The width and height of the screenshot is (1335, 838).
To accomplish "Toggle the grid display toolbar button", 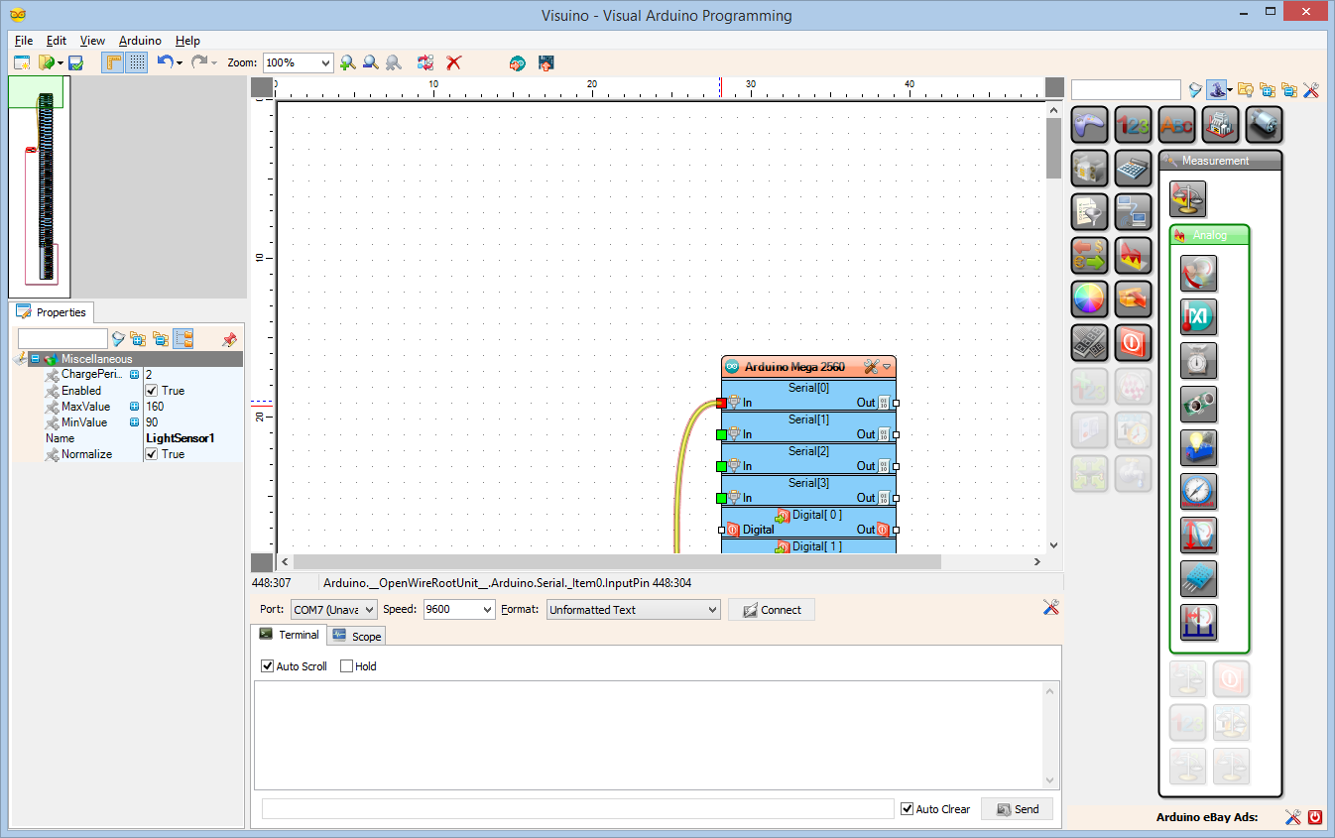I will click(x=137, y=62).
